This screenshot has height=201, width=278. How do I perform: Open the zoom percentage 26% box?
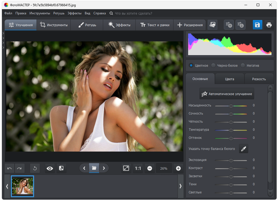pos(164,168)
